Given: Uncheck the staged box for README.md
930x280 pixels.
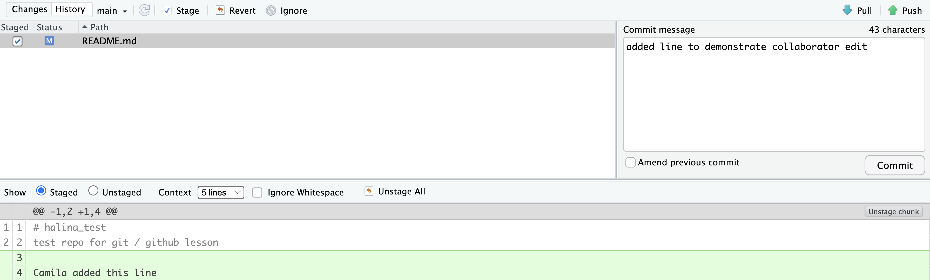Looking at the screenshot, I should (17, 41).
